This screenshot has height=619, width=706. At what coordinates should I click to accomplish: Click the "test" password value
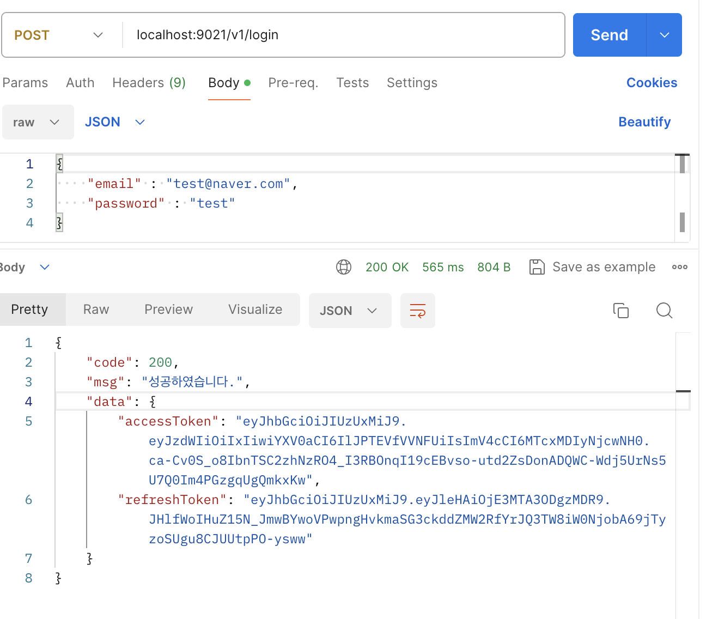[212, 203]
